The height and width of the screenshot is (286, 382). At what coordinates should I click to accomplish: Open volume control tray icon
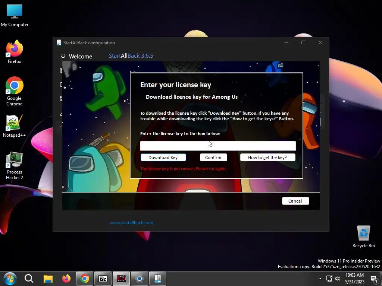tap(338, 279)
